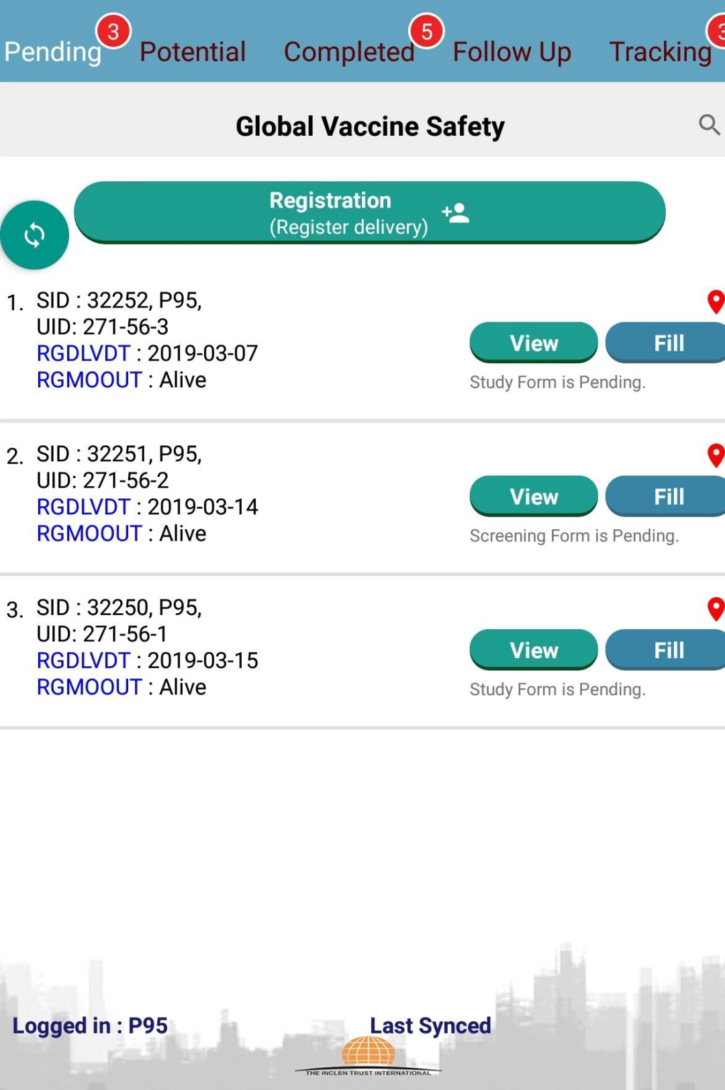The height and width of the screenshot is (1090, 725).
Task: View record with UID 271-56-1
Action: 534,649
